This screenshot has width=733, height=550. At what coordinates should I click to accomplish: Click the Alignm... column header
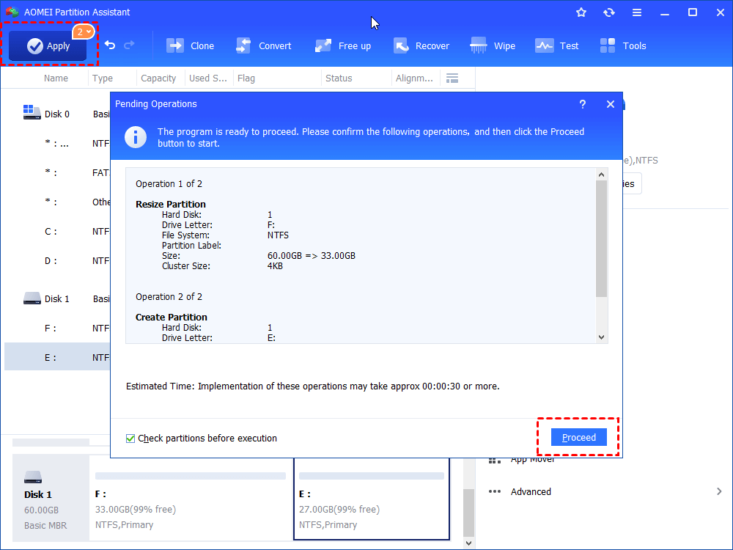pyautogui.click(x=414, y=78)
